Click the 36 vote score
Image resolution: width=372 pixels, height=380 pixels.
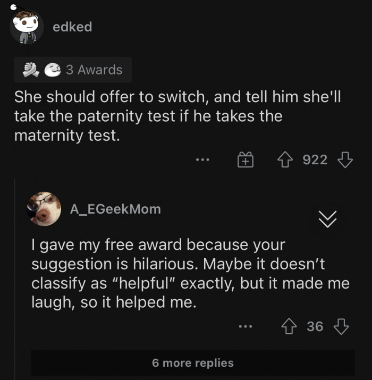point(315,326)
